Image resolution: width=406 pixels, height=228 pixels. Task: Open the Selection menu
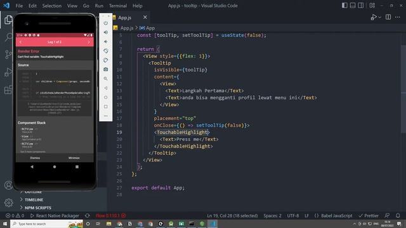(52, 6)
